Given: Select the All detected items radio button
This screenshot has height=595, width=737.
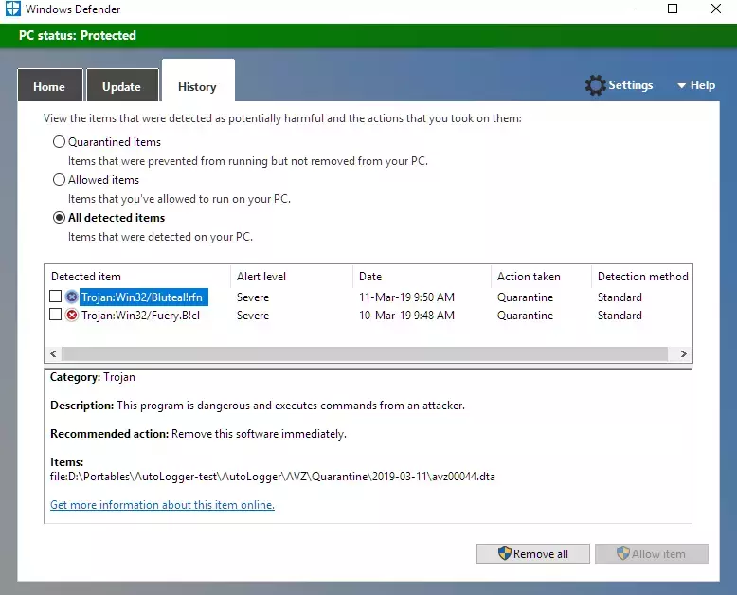Looking at the screenshot, I should tap(59, 218).
